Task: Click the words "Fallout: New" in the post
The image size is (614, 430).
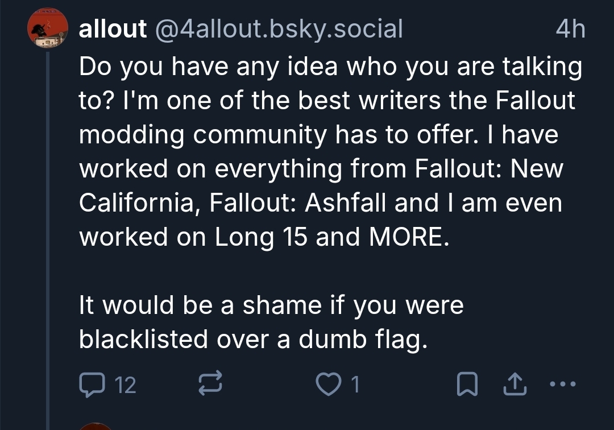Action: pyautogui.click(x=488, y=168)
